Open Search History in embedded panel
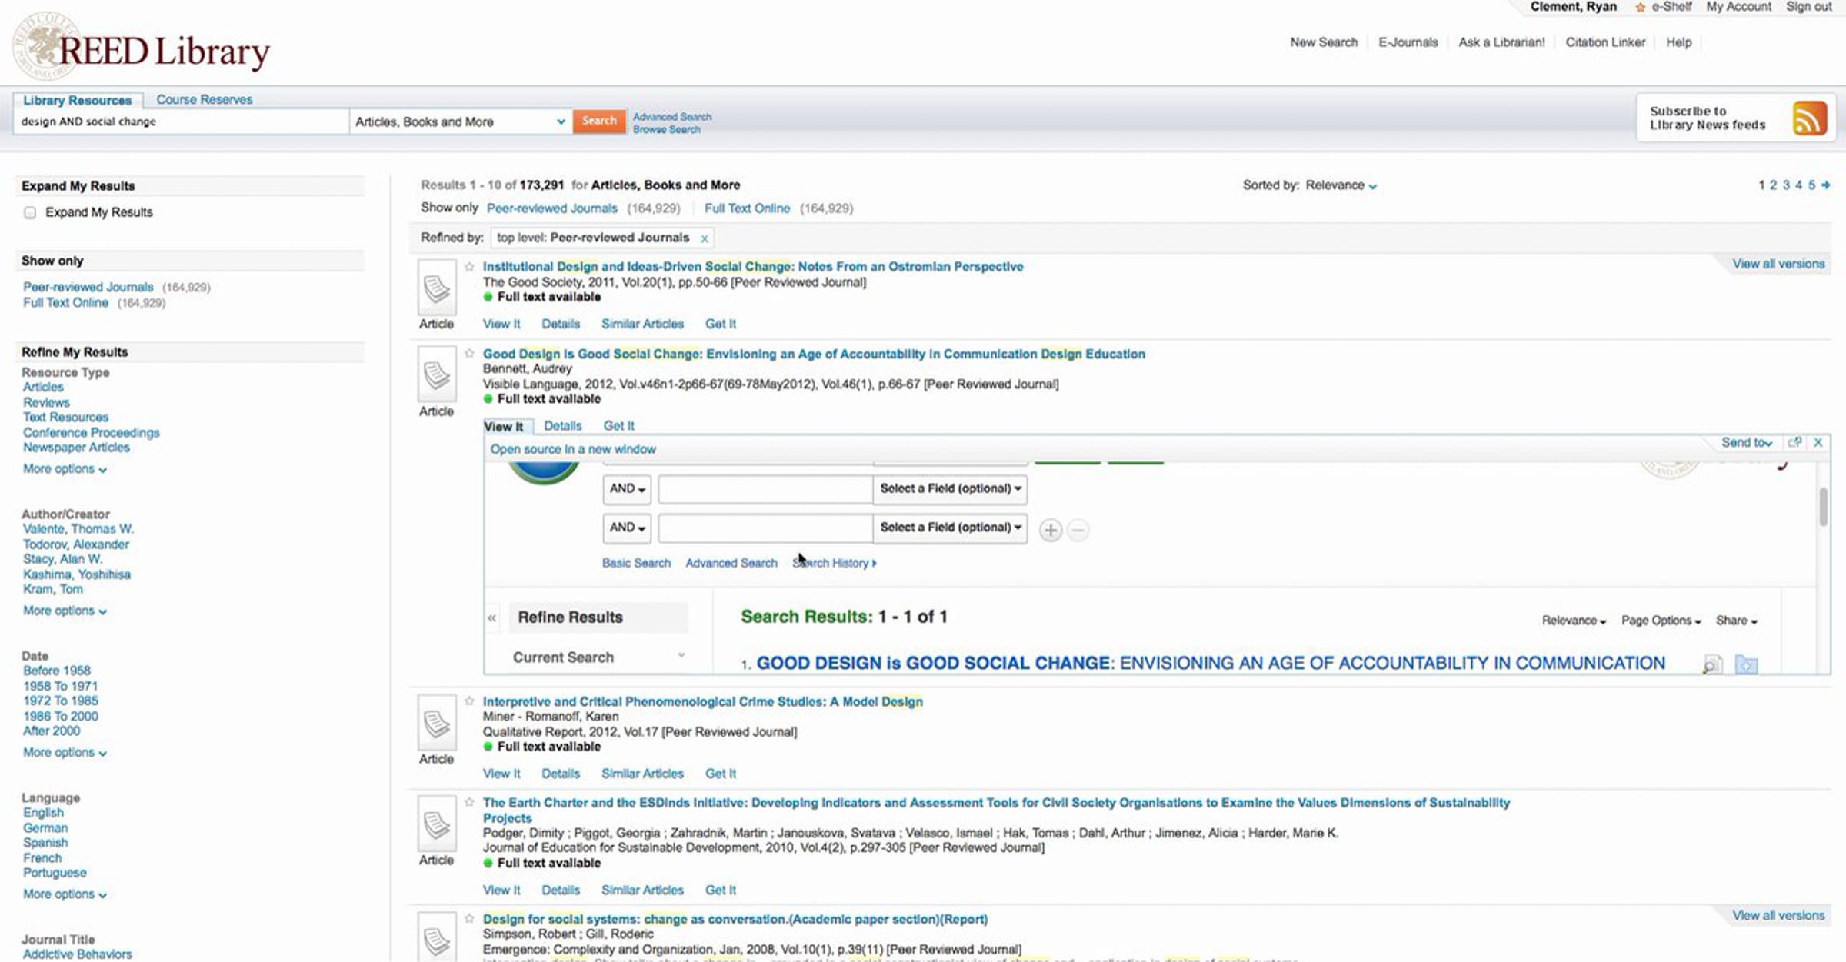 click(x=835, y=564)
